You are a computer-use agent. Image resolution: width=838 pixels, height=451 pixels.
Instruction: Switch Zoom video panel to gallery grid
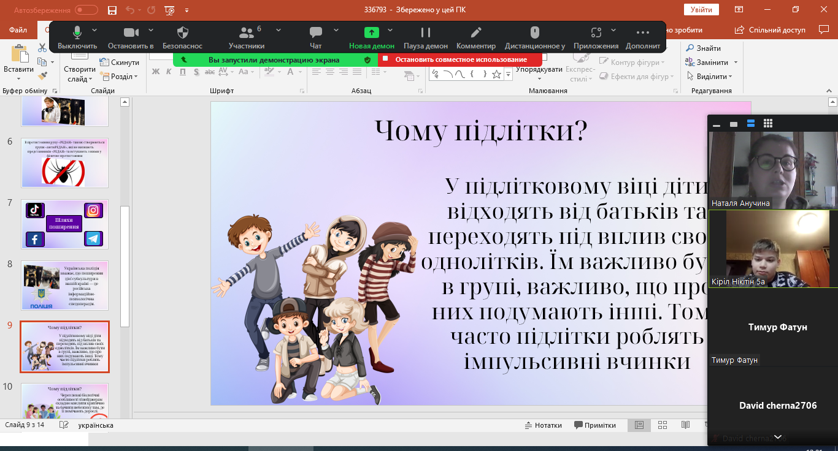(767, 124)
